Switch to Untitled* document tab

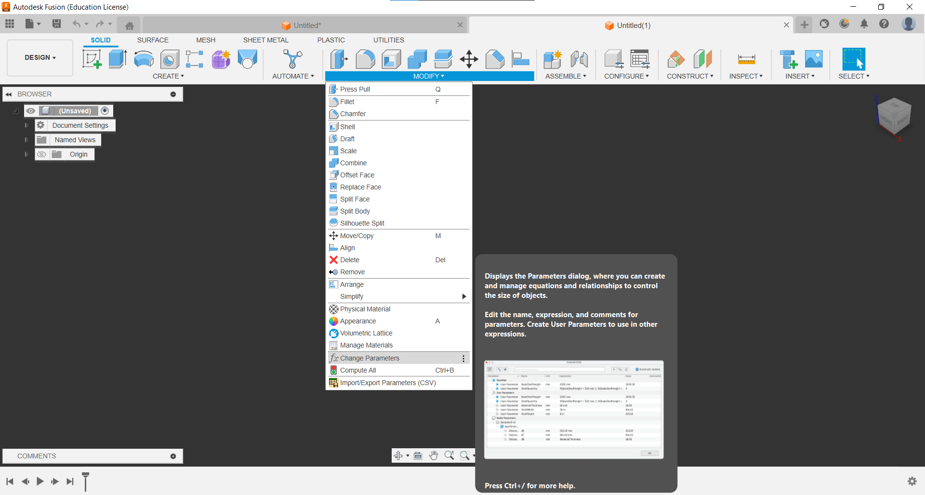304,26
